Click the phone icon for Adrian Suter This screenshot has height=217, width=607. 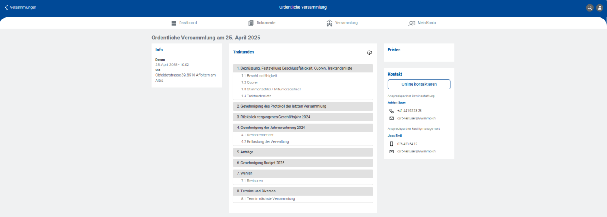391,111
